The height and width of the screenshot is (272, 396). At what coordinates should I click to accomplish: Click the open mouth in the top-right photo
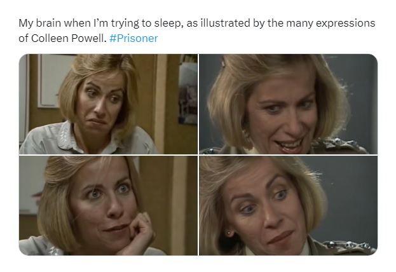[289, 146]
